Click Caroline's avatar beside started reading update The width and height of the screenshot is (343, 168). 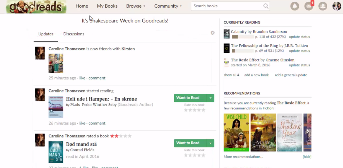click(x=40, y=95)
